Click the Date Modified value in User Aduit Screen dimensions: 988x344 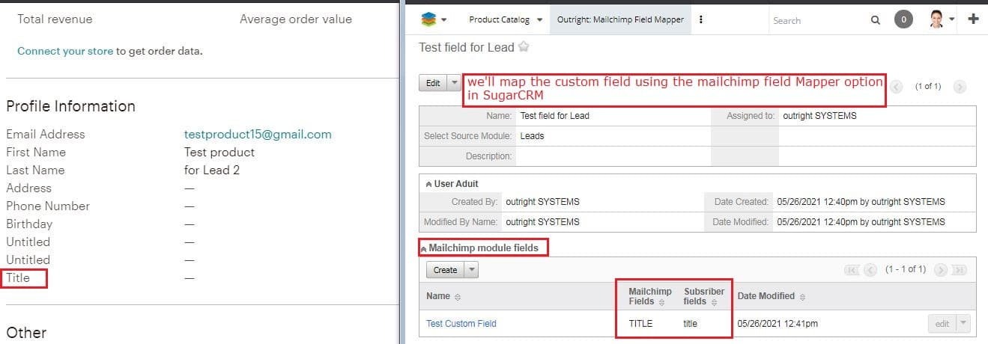pyautogui.click(x=861, y=222)
